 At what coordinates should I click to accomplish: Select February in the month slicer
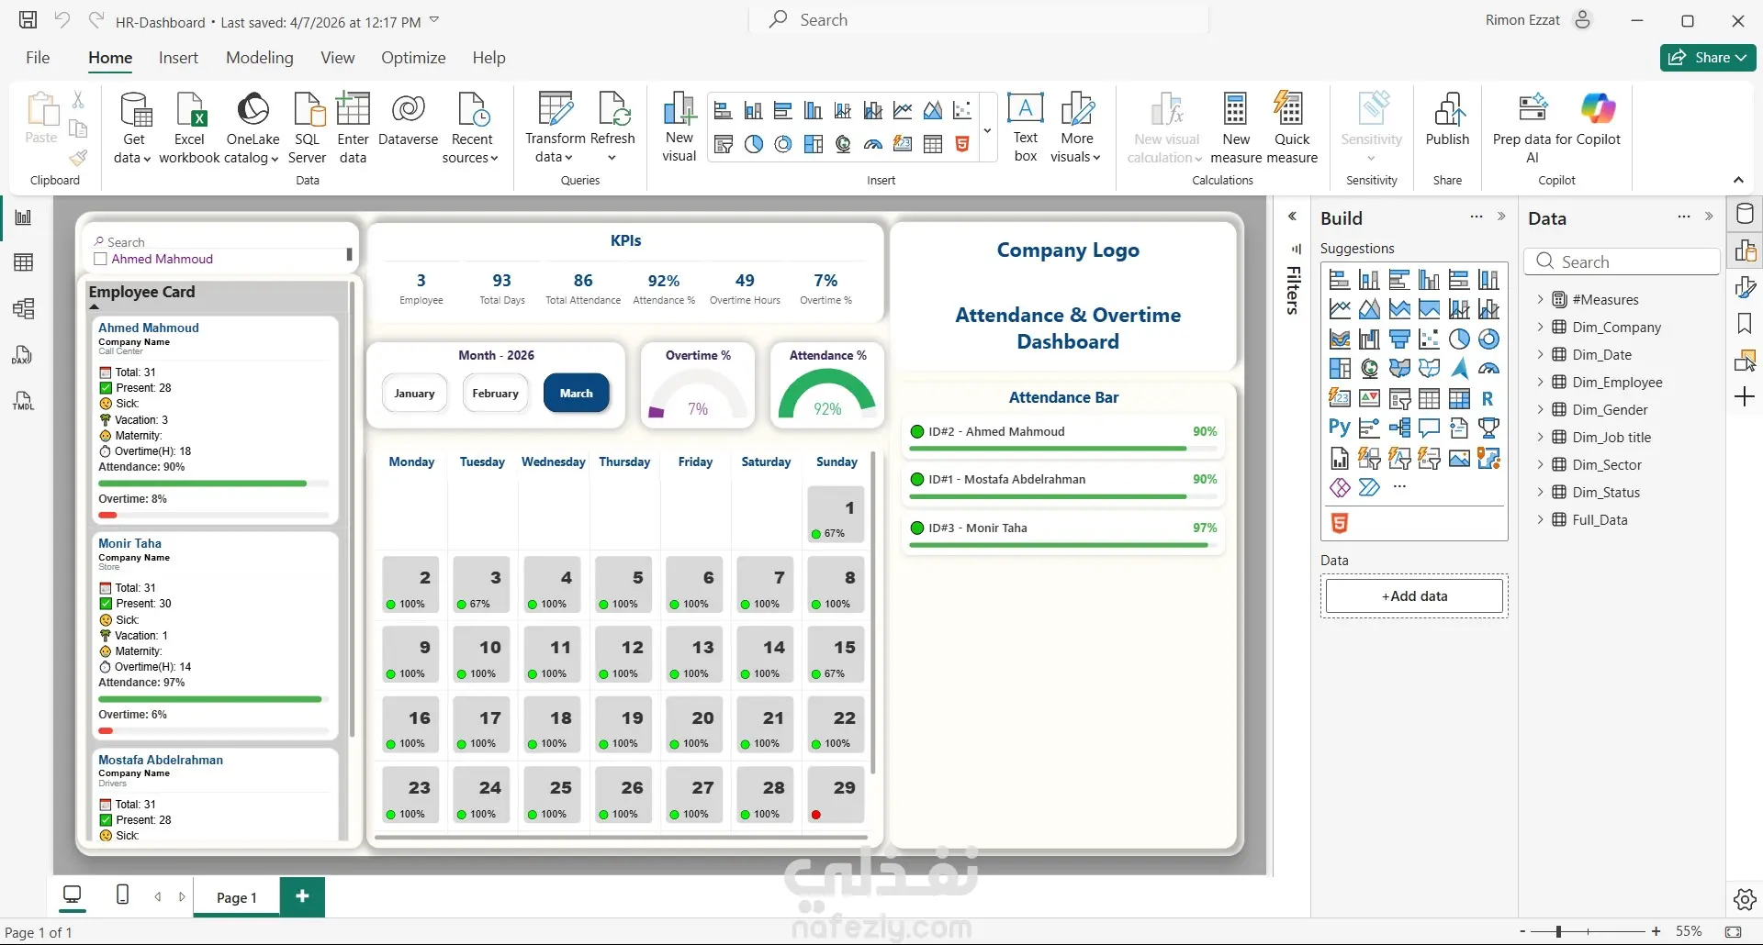click(x=495, y=394)
